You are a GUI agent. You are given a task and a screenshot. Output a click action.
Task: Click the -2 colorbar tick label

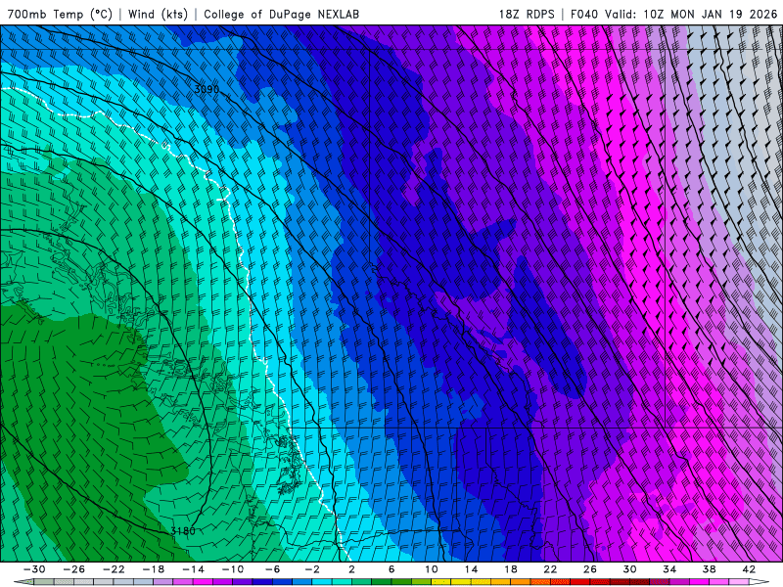click(x=311, y=569)
